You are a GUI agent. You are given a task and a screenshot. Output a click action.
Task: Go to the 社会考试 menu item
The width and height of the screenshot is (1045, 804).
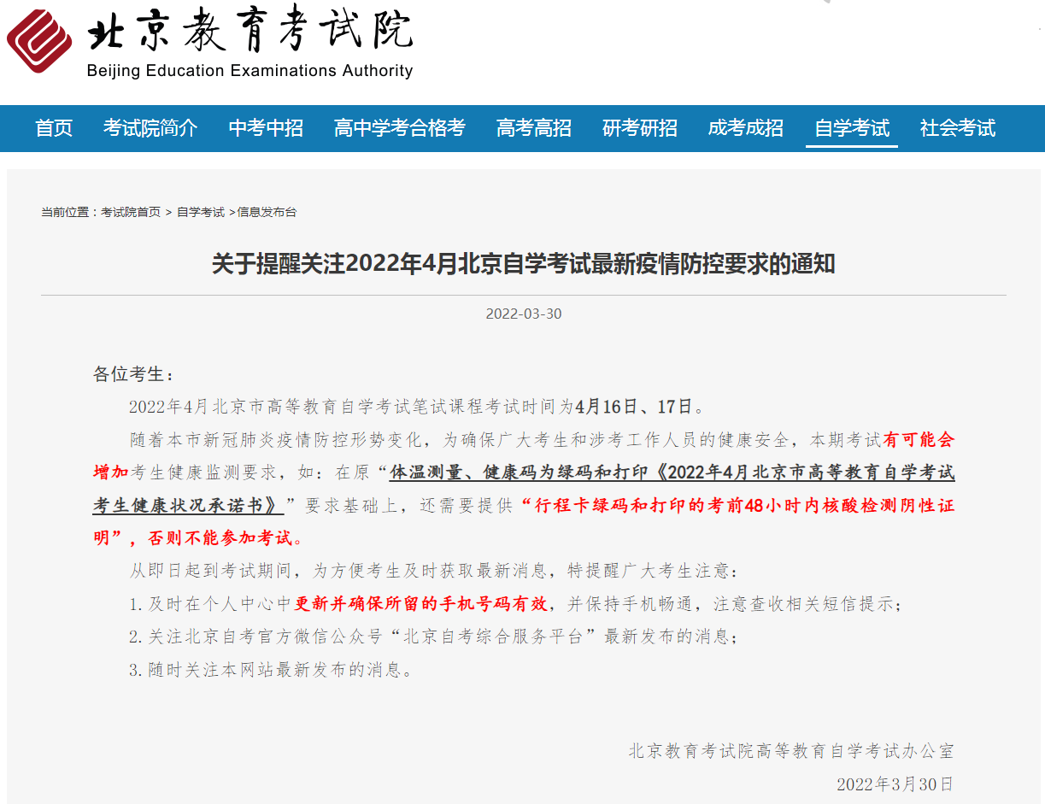[x=957, y=128]
